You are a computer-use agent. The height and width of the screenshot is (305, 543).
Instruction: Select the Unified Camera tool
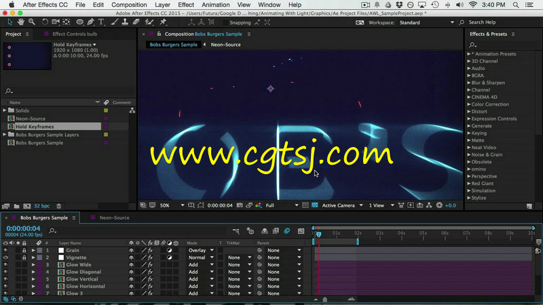[56, 22]
